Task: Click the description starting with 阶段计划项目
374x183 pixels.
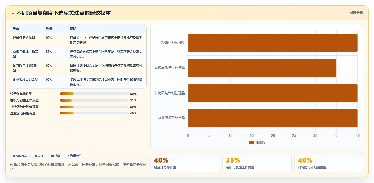Action: click(x=106, y=68)
